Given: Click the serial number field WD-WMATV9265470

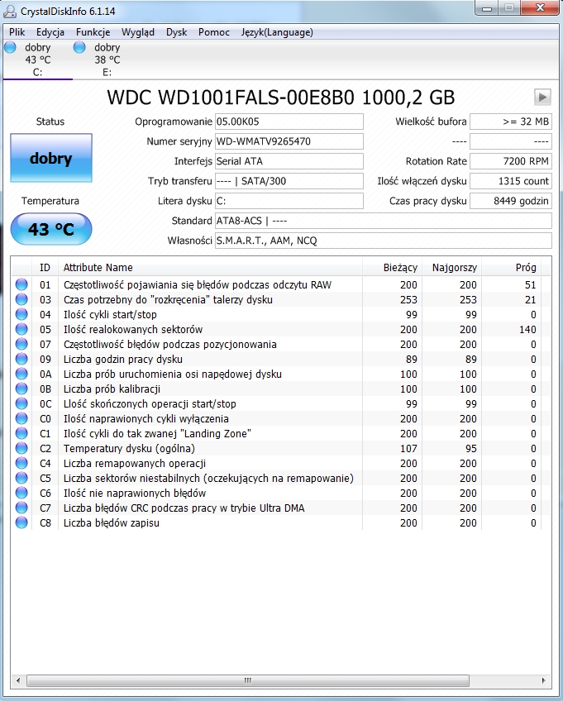Looking at the screenshot, I should (289, 141).
